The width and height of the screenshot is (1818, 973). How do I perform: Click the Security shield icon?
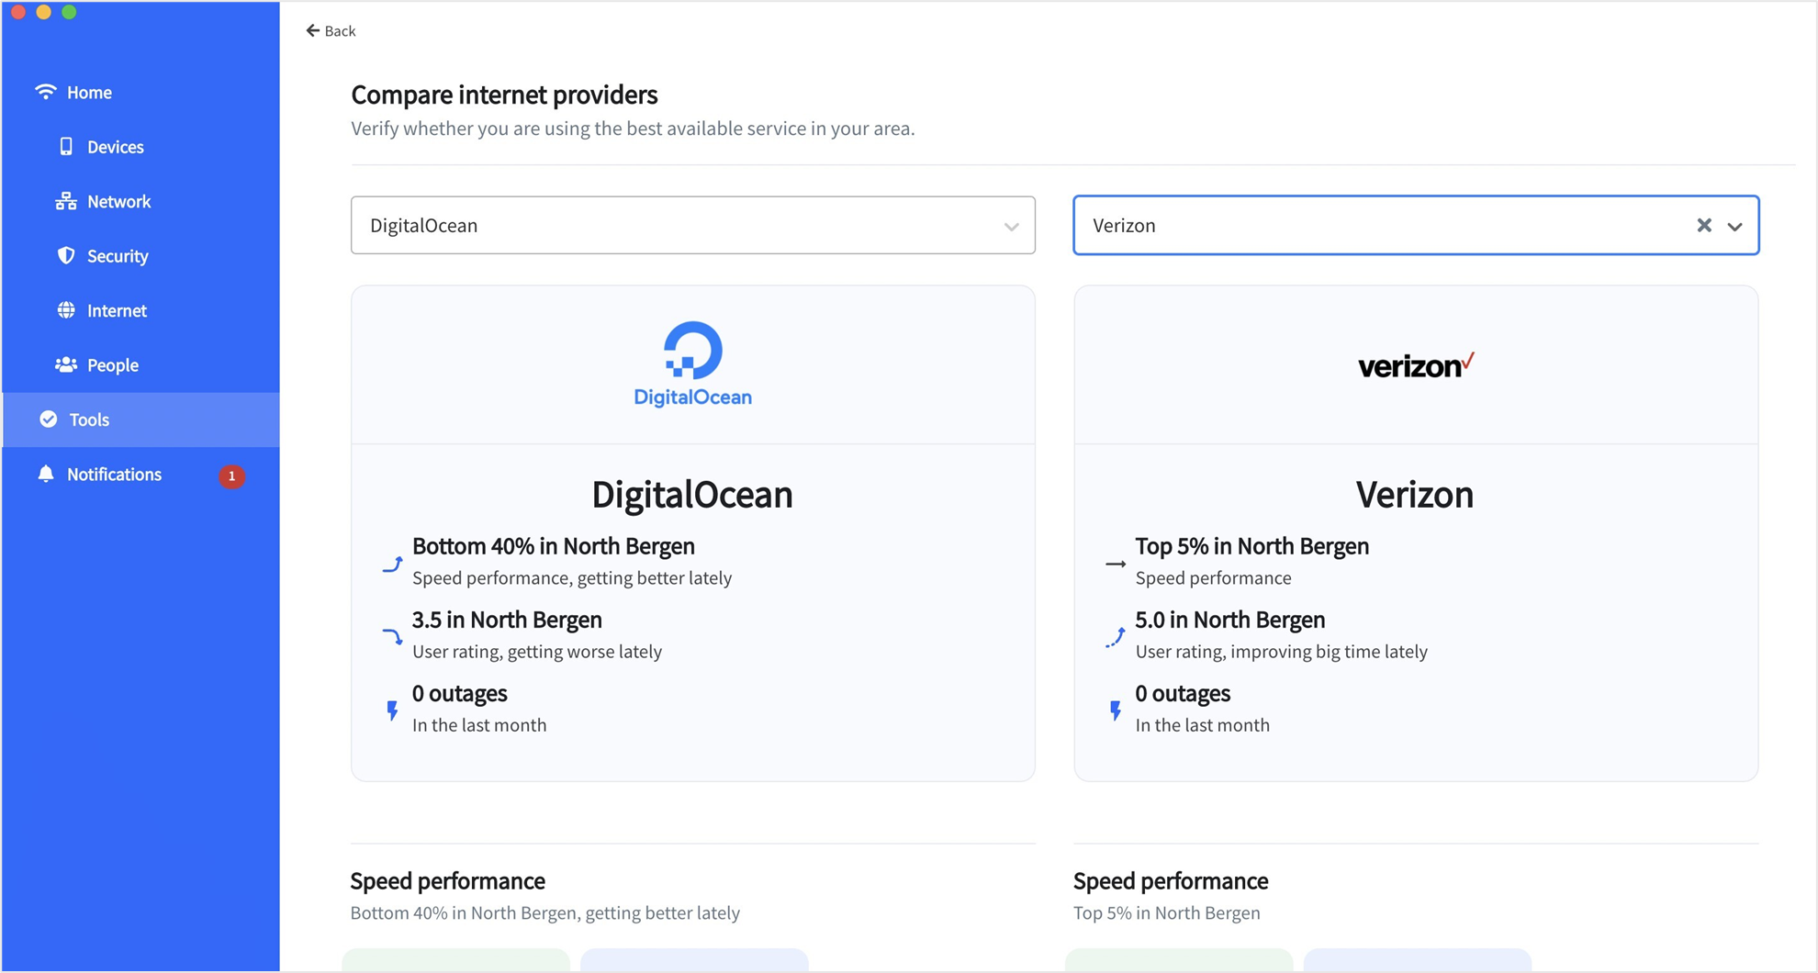[66, 255]
